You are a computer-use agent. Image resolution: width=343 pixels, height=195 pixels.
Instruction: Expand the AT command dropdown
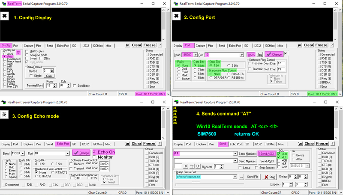[x=235, y=154]
